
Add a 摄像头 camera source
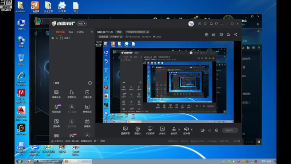(x=137, y=130)
